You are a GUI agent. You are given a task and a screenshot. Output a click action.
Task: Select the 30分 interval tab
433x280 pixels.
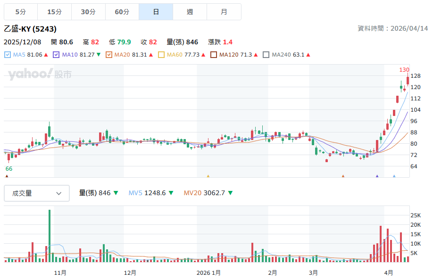[x=88, y=12]
